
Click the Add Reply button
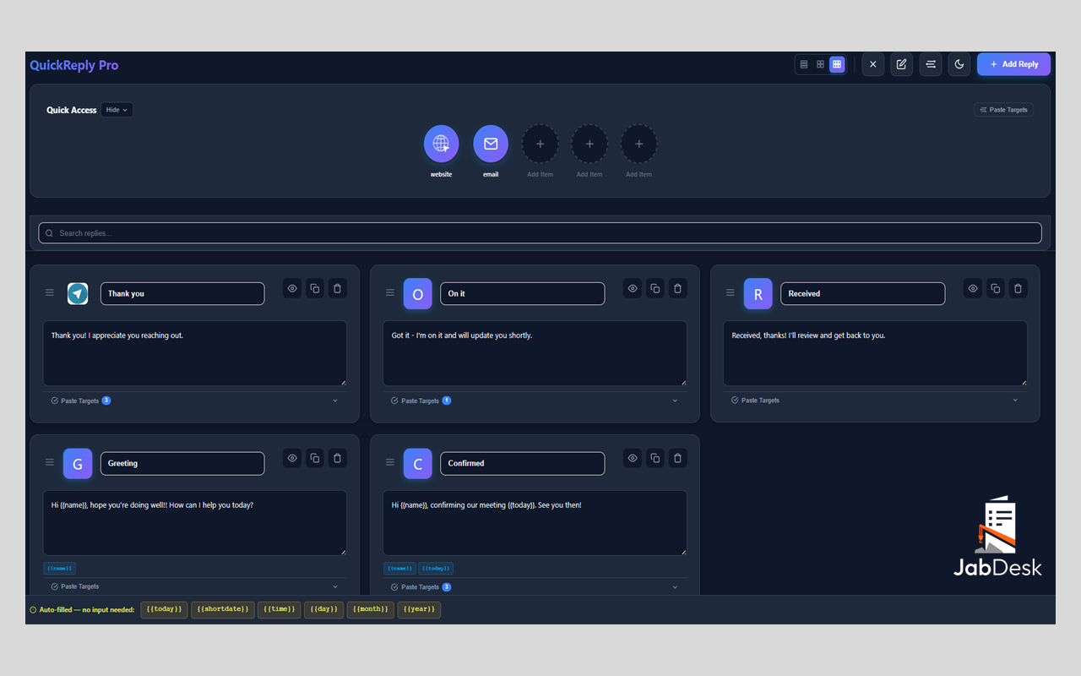point(1013,64)
